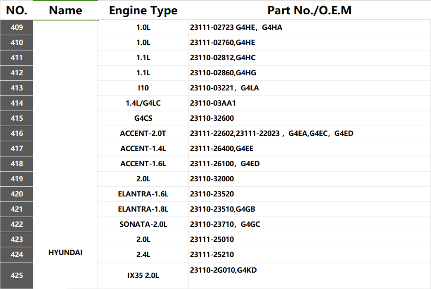Select the 'SONATA-2.0L' engine type cell

click(x=143, y=224)
